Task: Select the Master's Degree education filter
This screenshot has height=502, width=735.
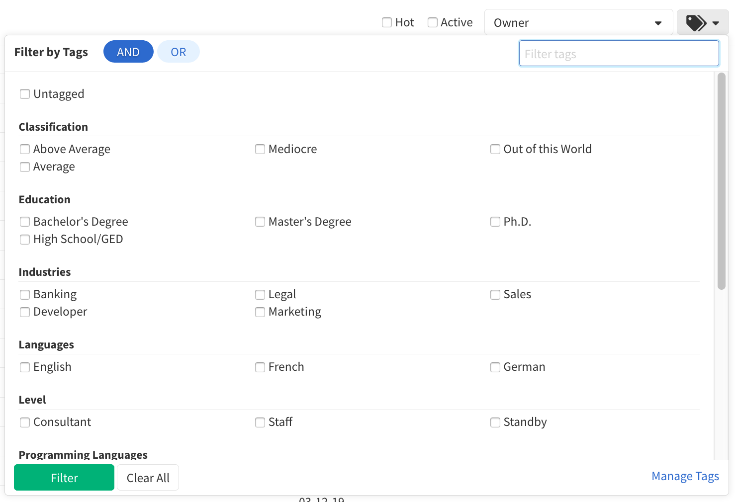Action: (260, 222)
